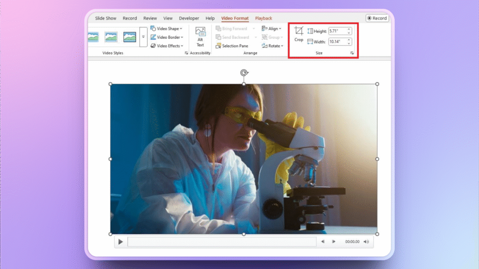Open the Video Shape dropdown arrow
Image resolution: width=479 pixels, height=269 pixels.
(x=181, y=28)
